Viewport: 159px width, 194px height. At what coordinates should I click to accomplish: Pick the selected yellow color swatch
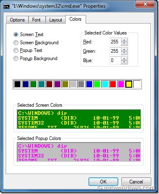click(129, 84)
